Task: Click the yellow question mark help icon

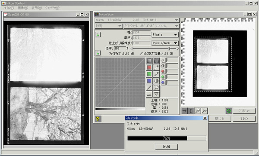Action: pos(98,119)
